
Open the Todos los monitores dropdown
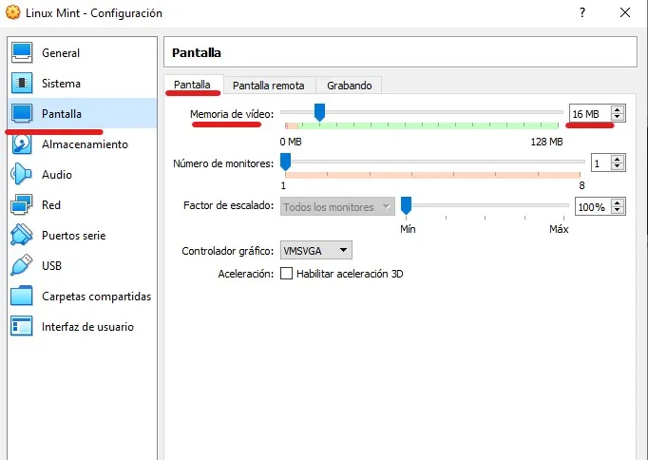[x=337, y=206]
